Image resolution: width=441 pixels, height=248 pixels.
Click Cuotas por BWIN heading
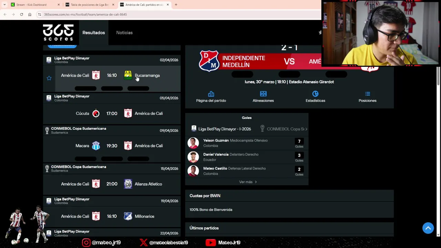coord(205,196)
